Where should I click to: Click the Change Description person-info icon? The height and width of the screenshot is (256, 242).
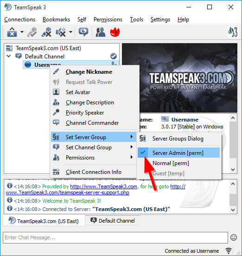pos(56,102)
